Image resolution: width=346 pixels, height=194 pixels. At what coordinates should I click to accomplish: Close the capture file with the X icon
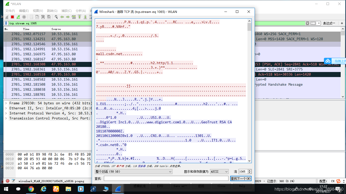[x=43, y=17]
